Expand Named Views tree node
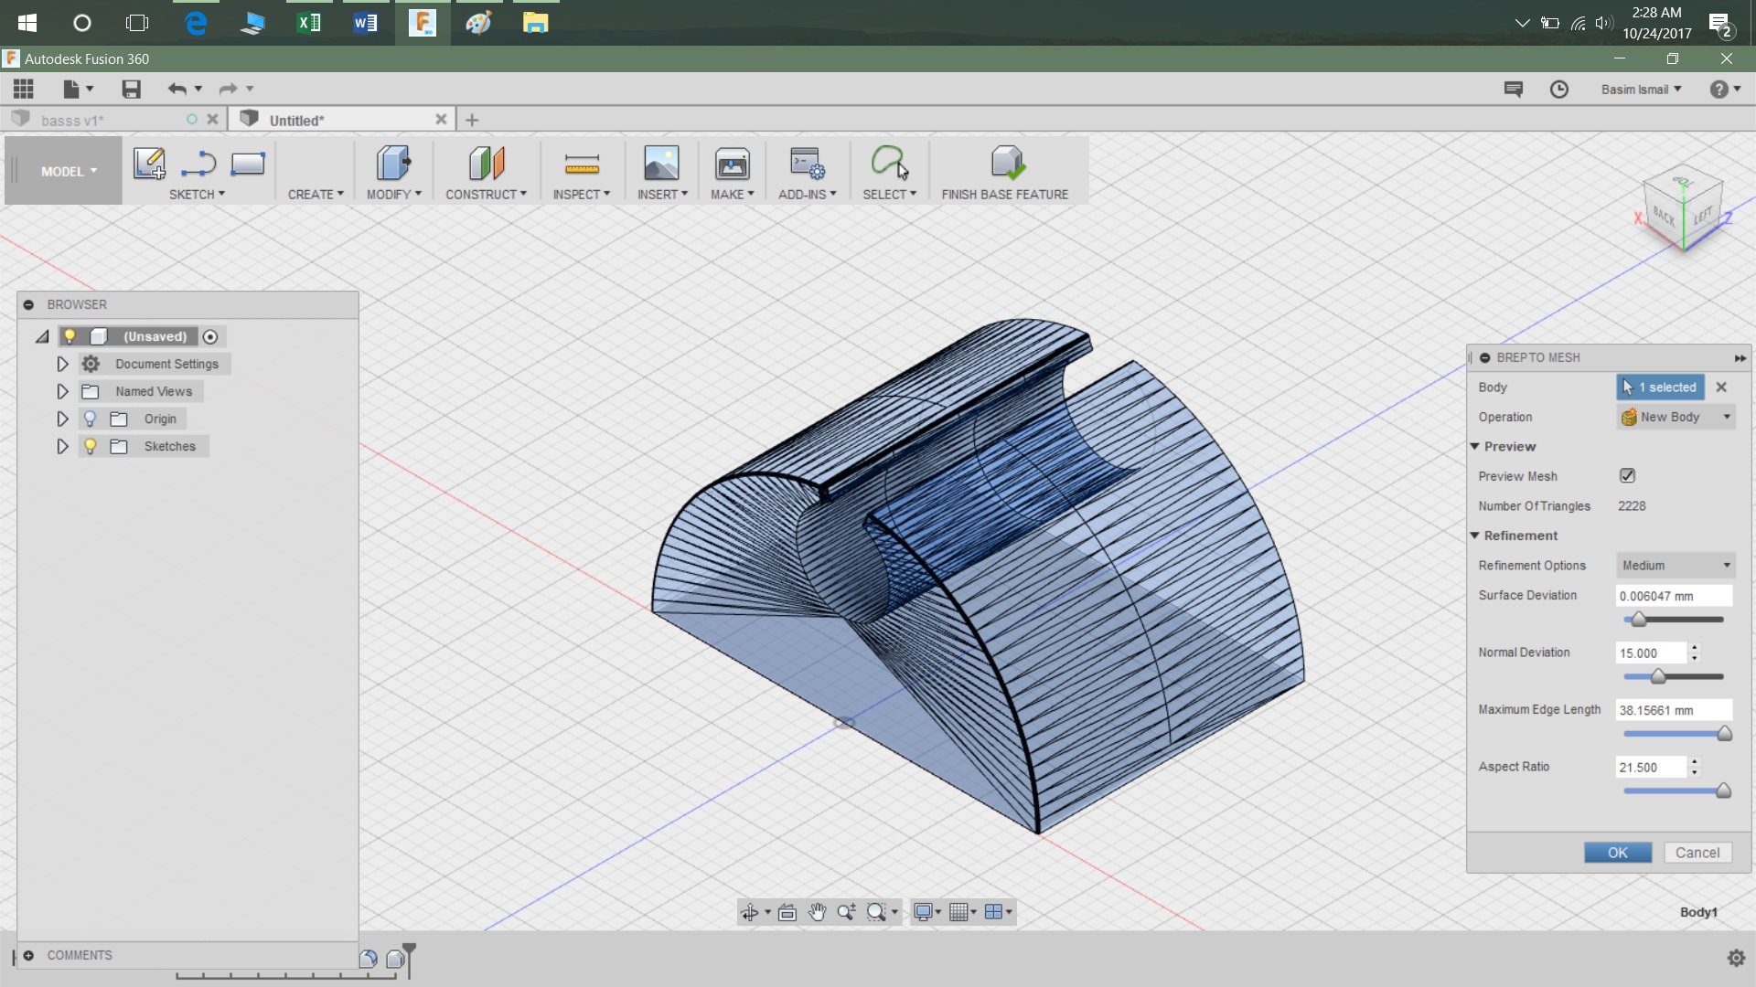The image size is (1756, 987). click(x=62, y=391)
